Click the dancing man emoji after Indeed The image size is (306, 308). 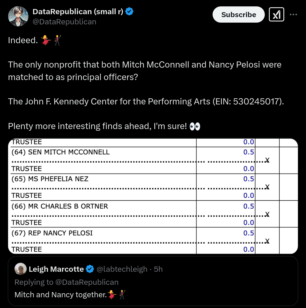[x=57, y=40]
